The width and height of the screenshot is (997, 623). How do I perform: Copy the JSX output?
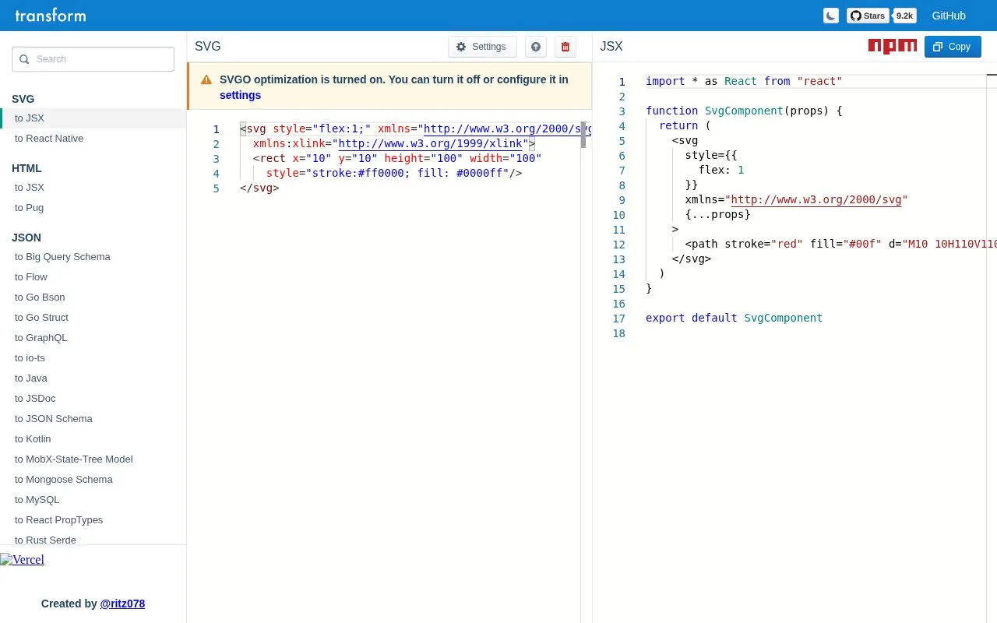pos(953,47)
